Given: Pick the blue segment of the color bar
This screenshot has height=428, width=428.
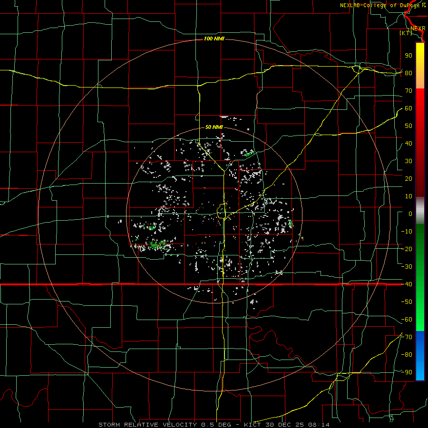Looking at the screenshot, I should [x=420, y=355].
